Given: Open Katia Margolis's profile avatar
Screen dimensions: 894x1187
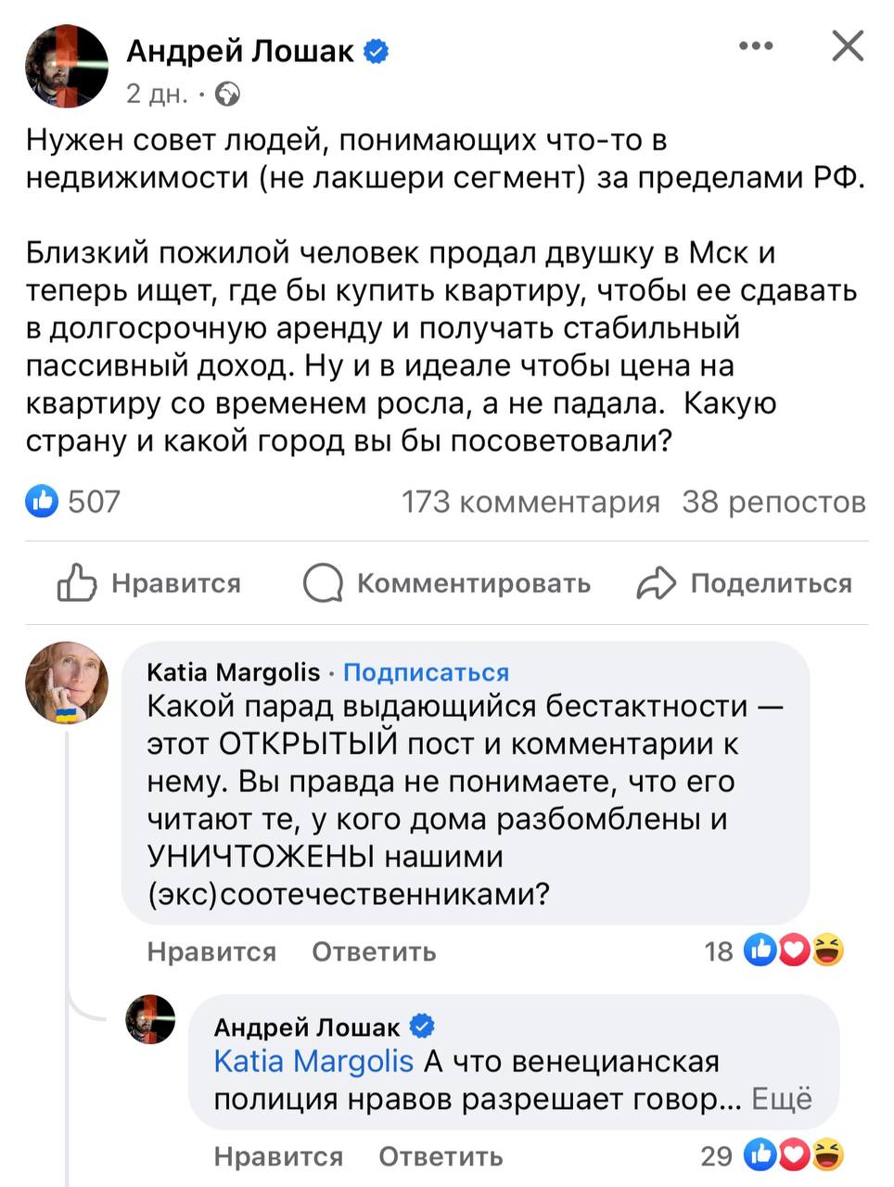Looking at the screenshot, I should (67, 683).
